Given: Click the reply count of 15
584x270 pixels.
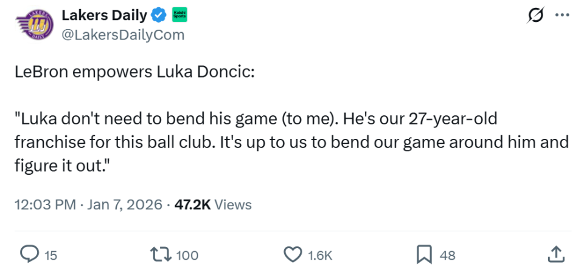Looking at the screenshot, I should (x=50, y=255).
